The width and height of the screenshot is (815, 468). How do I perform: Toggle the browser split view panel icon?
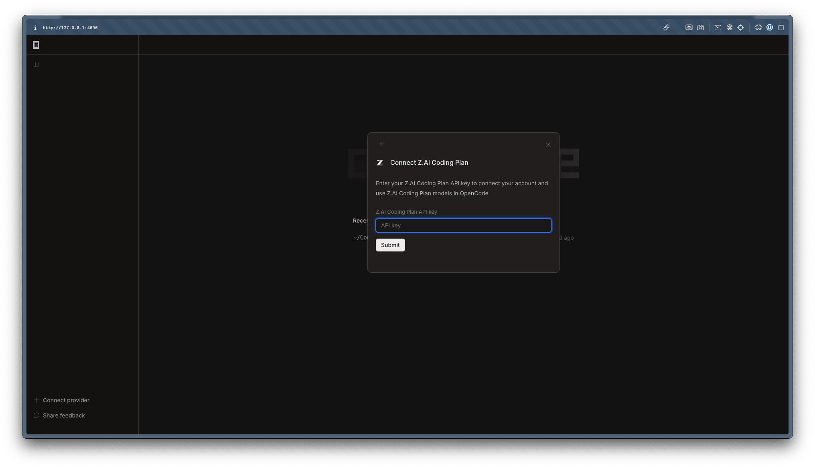coord(781,28)
